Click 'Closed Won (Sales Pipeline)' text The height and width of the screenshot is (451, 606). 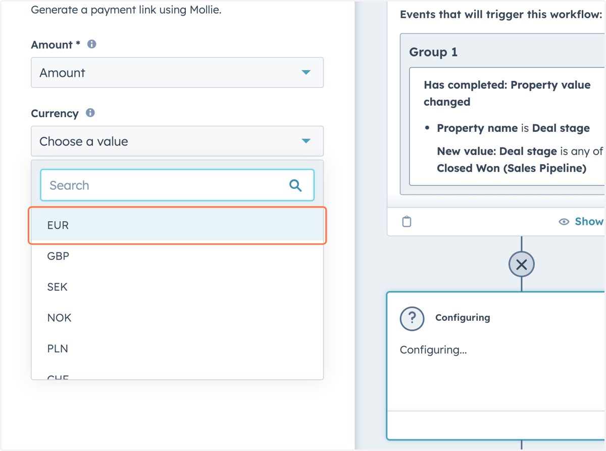[512, 168]
